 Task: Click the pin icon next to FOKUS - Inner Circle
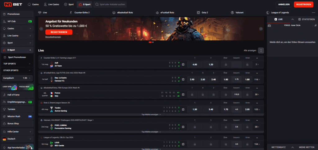tap(316, 25)
